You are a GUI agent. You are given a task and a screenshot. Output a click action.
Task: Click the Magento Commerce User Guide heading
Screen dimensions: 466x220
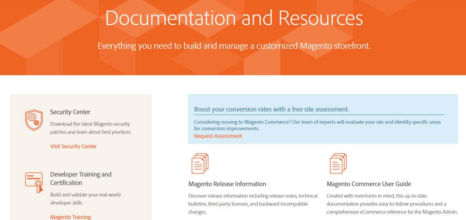(369, 184)
